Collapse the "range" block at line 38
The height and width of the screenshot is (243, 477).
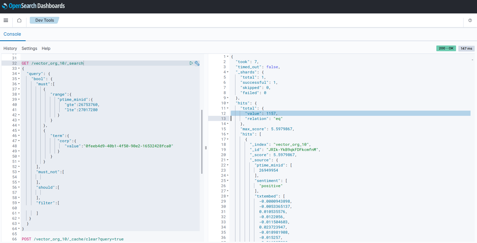pos(19,94)
